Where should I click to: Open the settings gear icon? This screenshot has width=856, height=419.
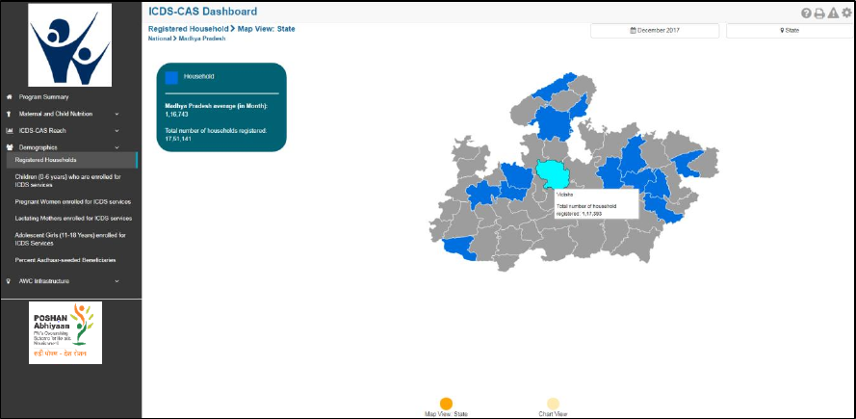[x=846, y=13]
